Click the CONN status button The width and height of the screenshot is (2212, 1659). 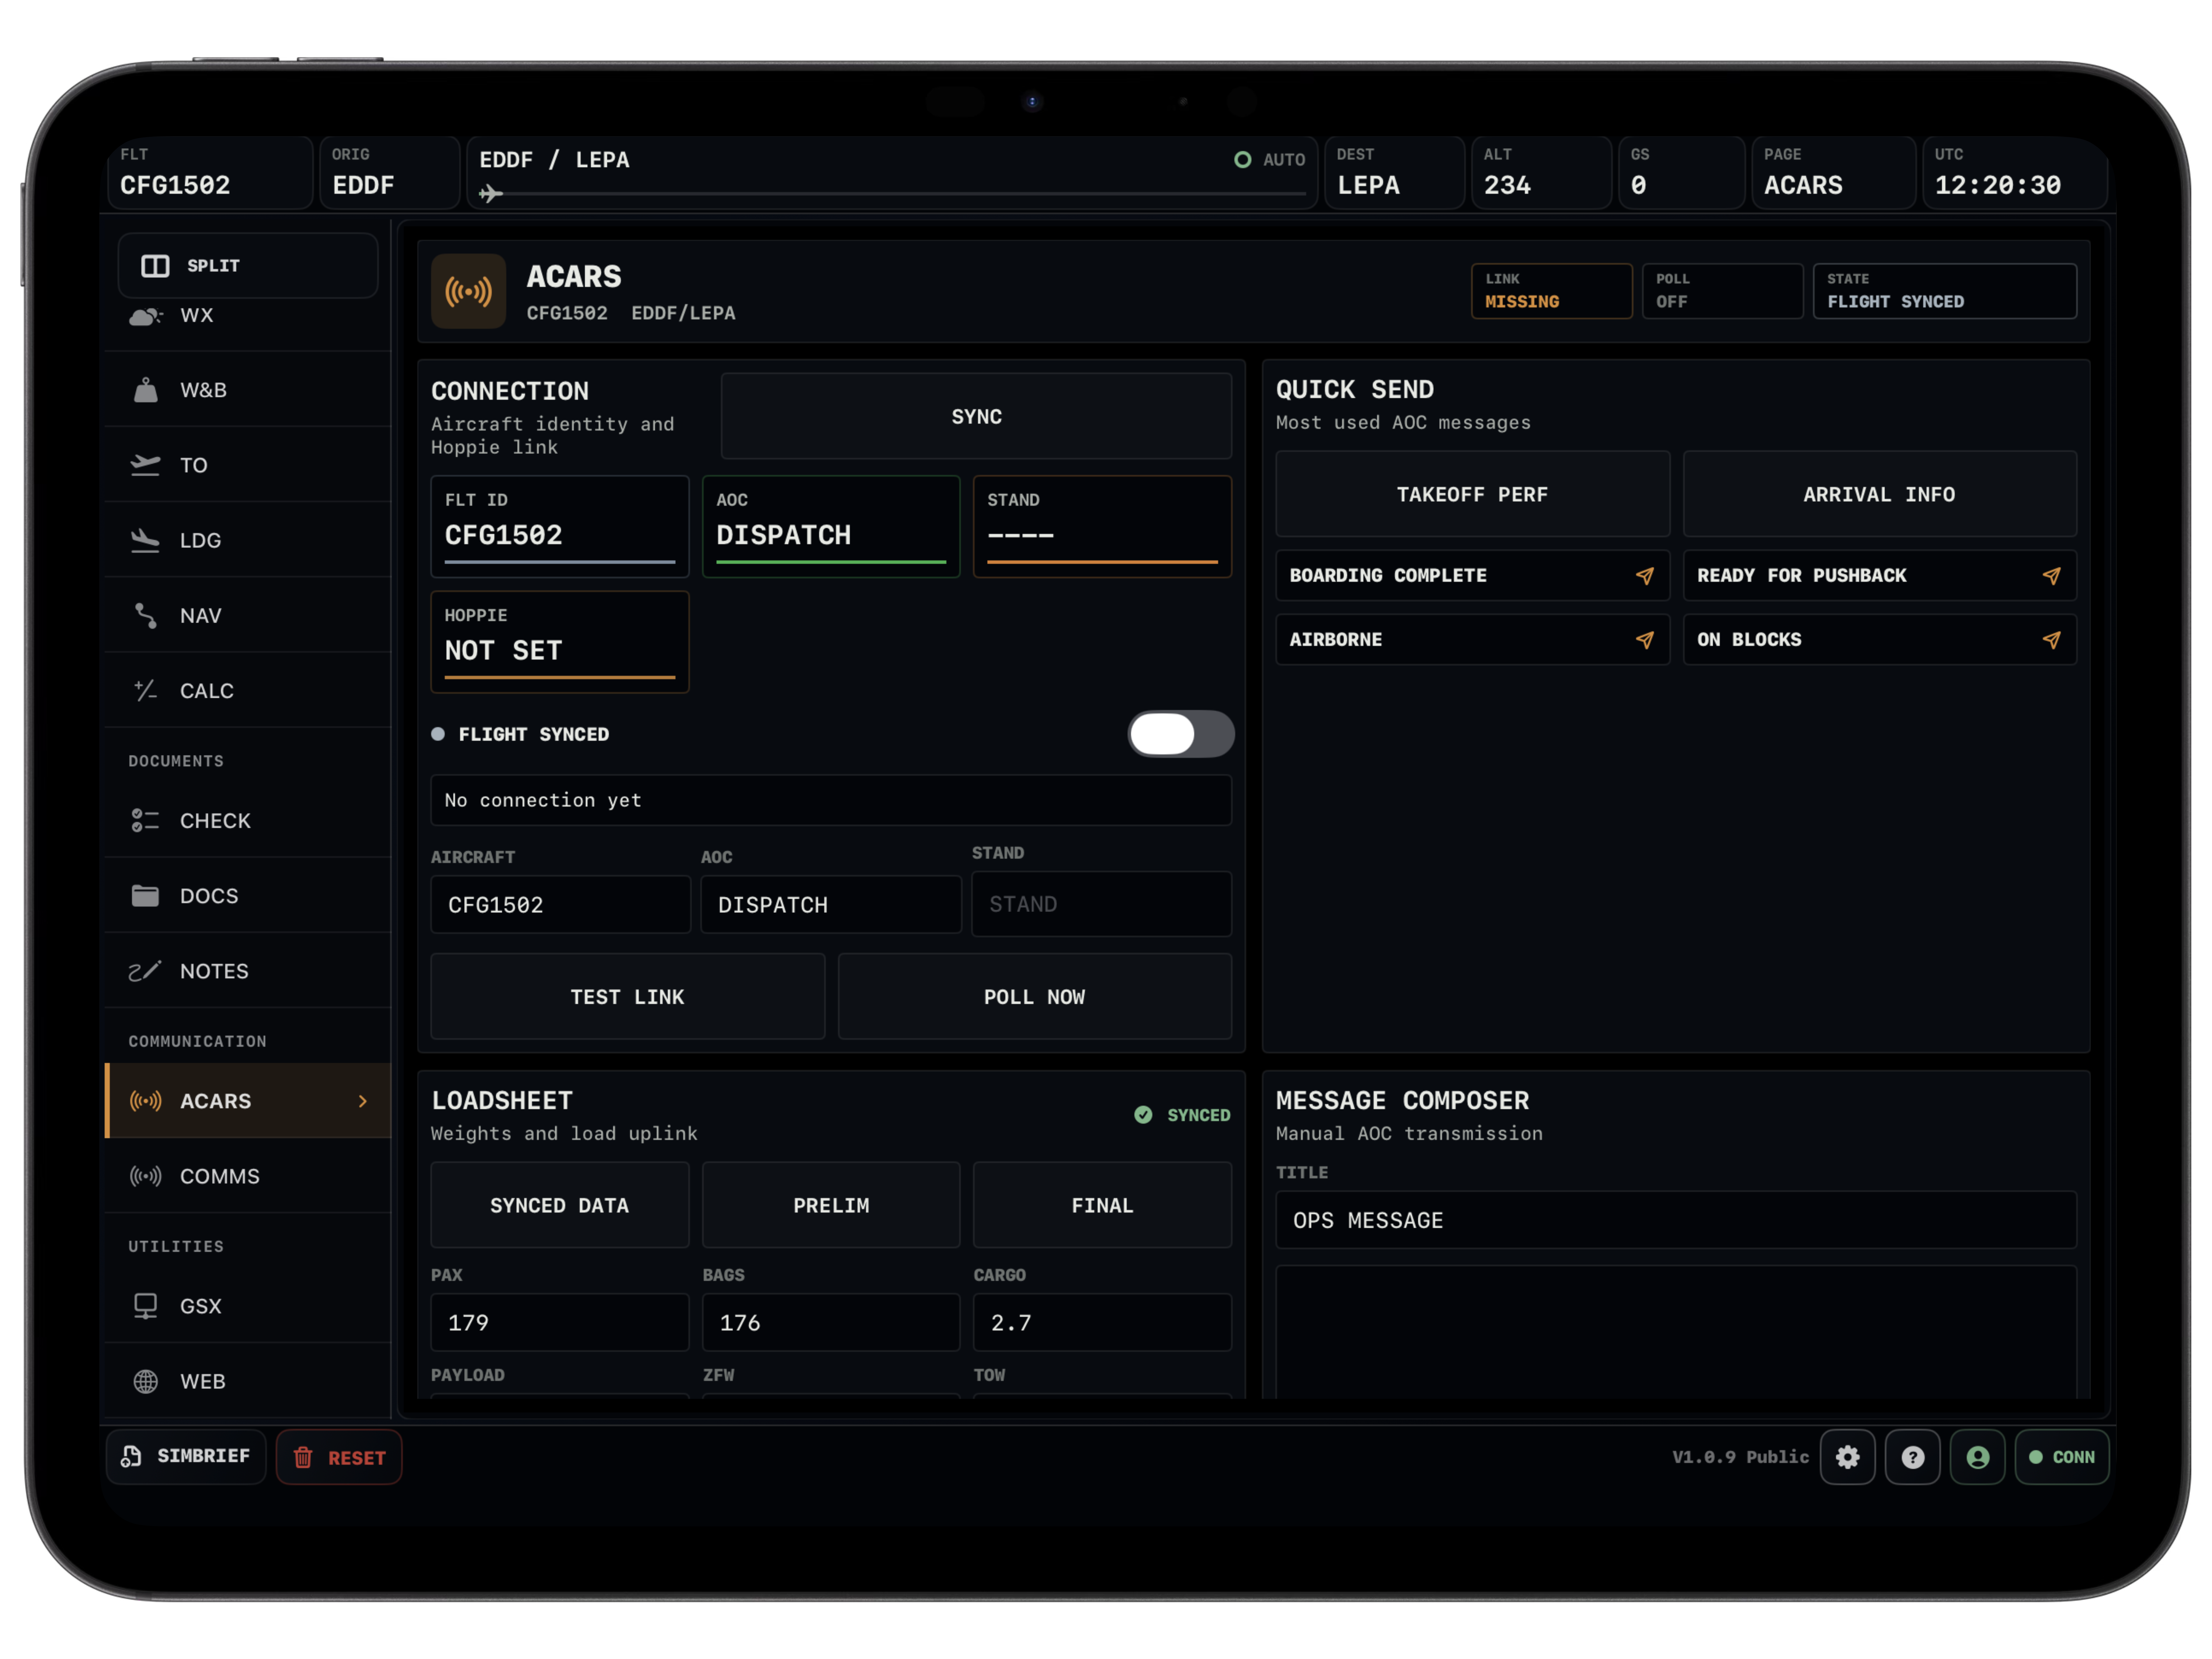coord(2062,1457)
